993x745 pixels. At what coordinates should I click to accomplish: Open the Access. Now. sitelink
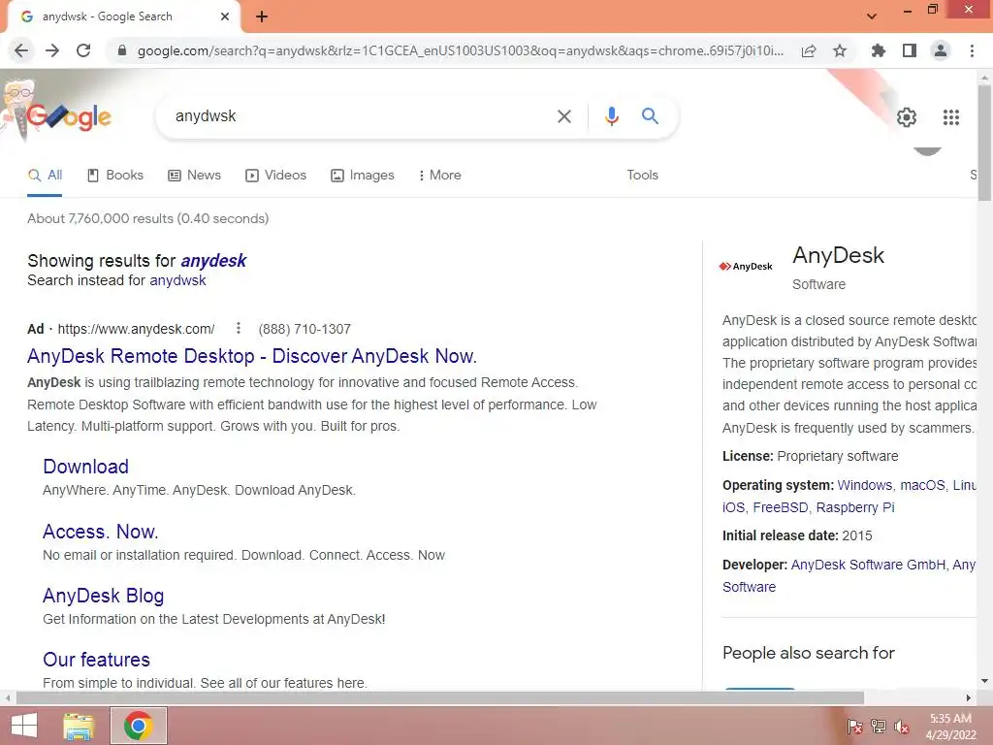101,532
